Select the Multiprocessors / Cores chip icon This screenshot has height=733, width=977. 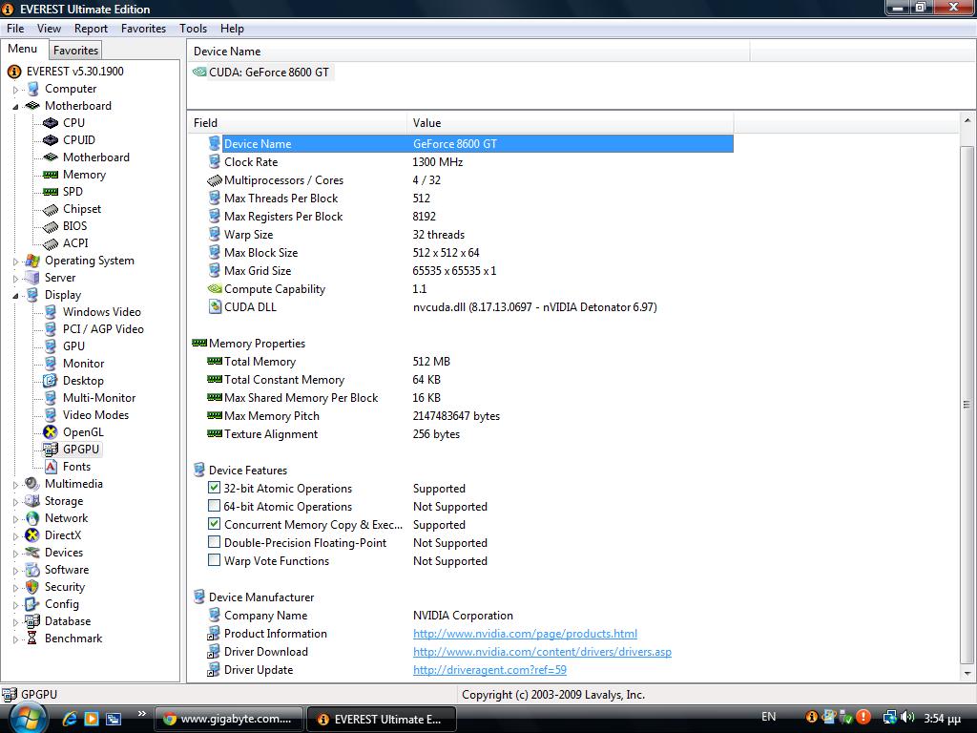click(215, 180)
